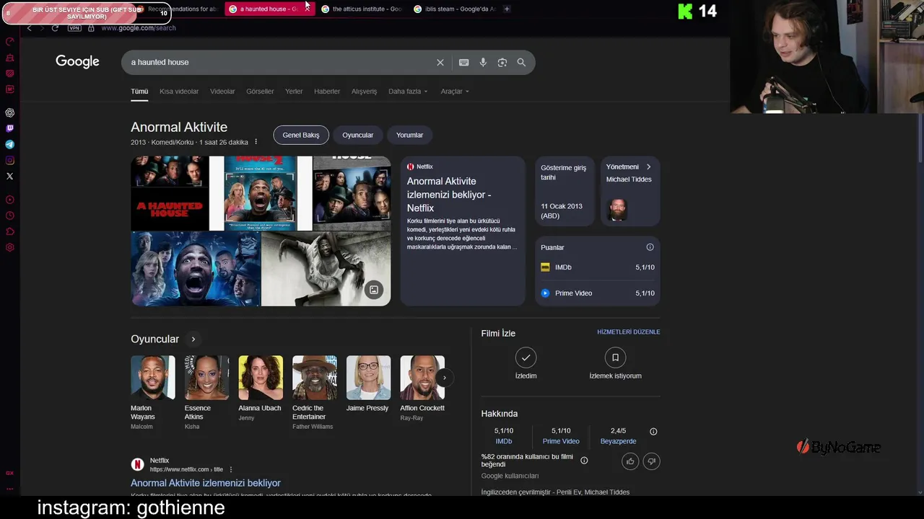Open Essence Atkins cast card

206,393
